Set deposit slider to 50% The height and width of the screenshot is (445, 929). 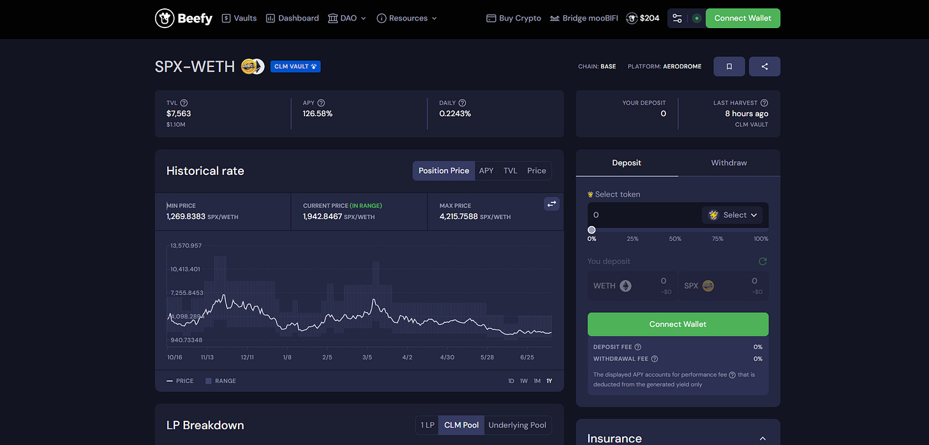click(x=675, y=239)
